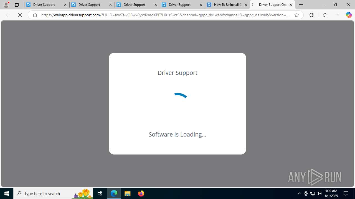
Task: Close the How To Uninstall tab
Action: pos(246,5)
